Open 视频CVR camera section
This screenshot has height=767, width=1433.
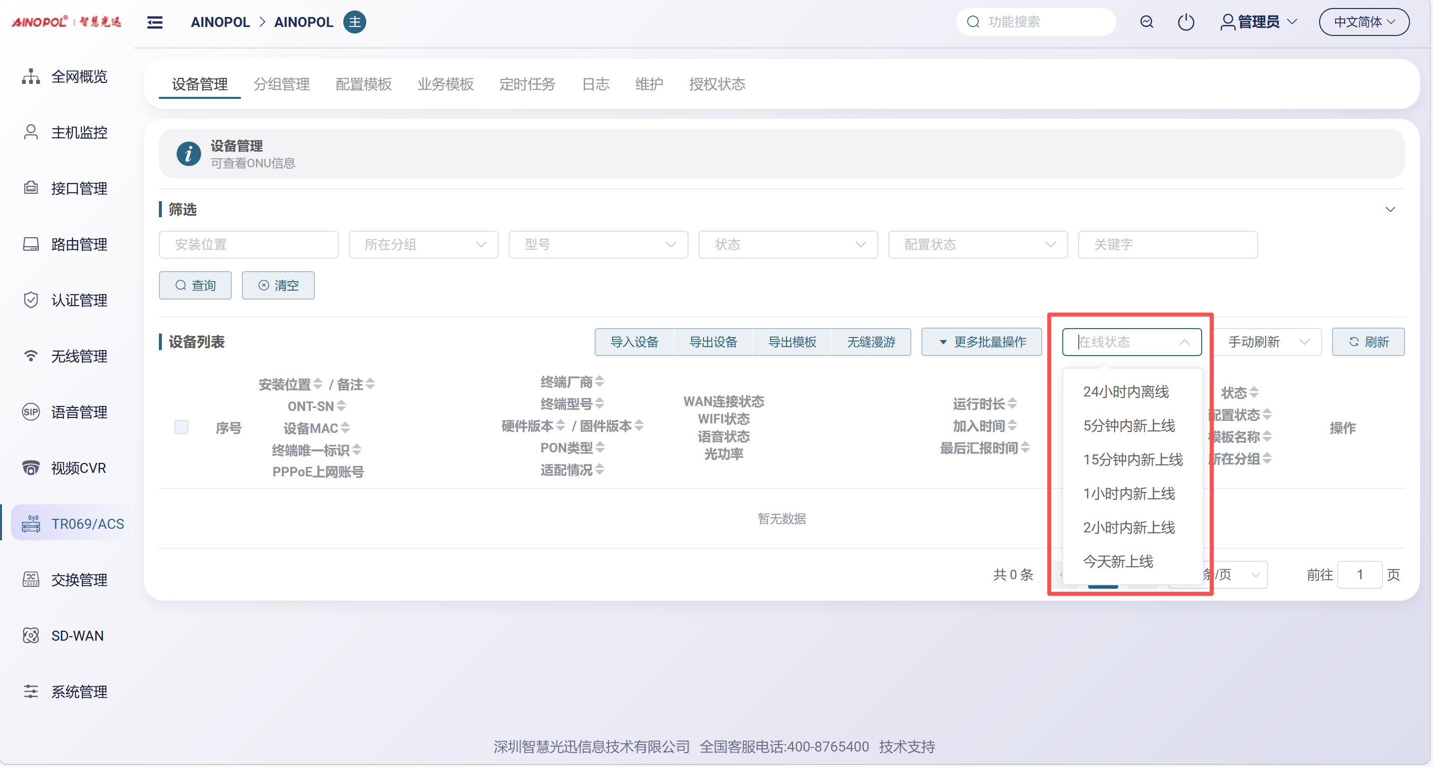coord(78,468)
